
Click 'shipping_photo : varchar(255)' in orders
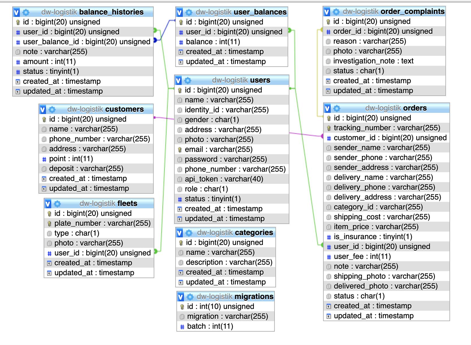[x=385, y=276]
